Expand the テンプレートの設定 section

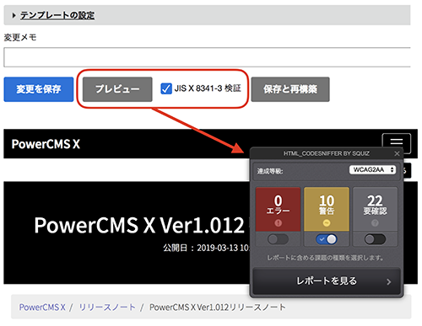point(57,15)
